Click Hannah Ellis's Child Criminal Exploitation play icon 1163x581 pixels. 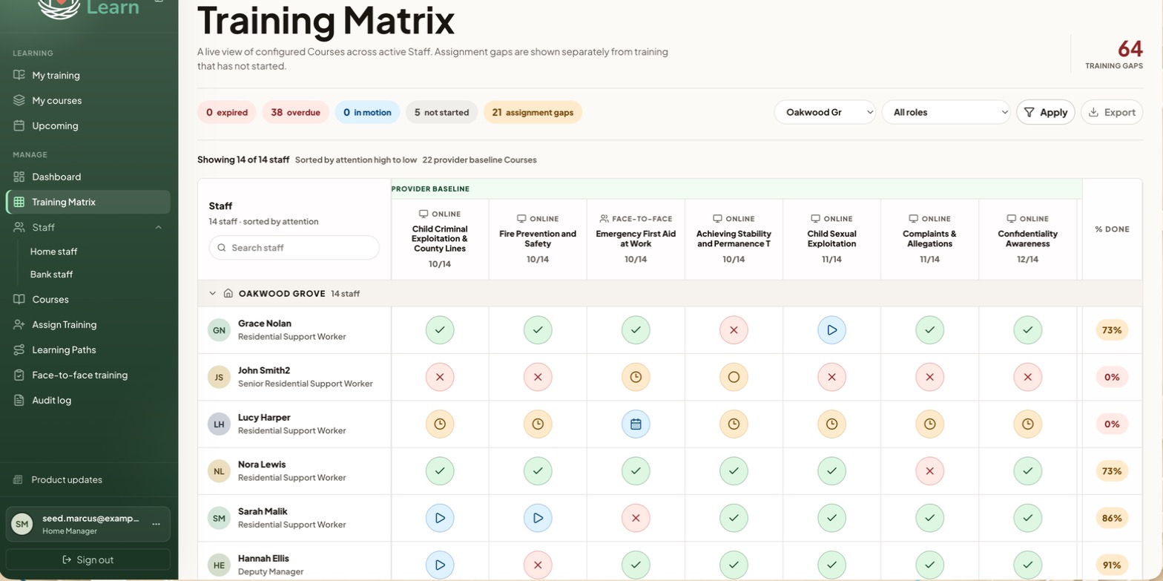pos(440,565)
